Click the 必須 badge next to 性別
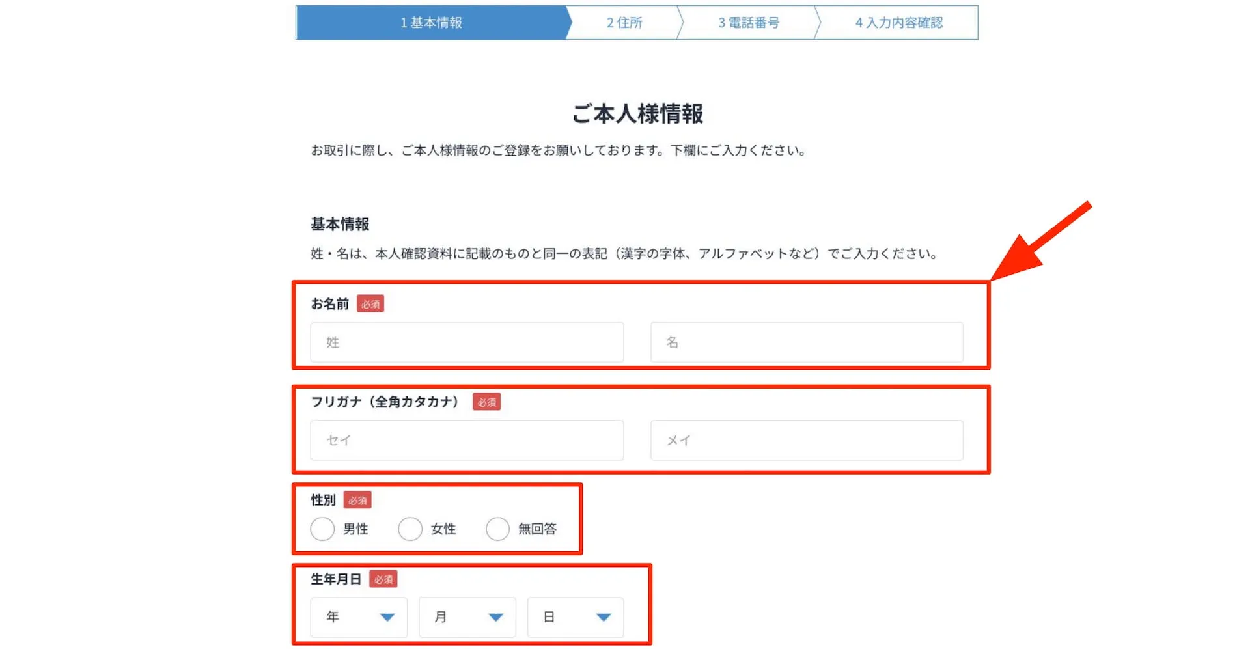This screenshot has height=649, width=1237. click(x=359, y=500)
